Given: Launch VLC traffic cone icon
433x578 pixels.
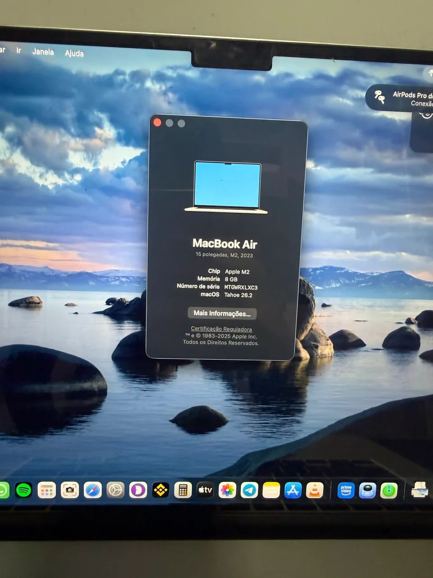Looking at the screenshot, I should pos(314,490).
